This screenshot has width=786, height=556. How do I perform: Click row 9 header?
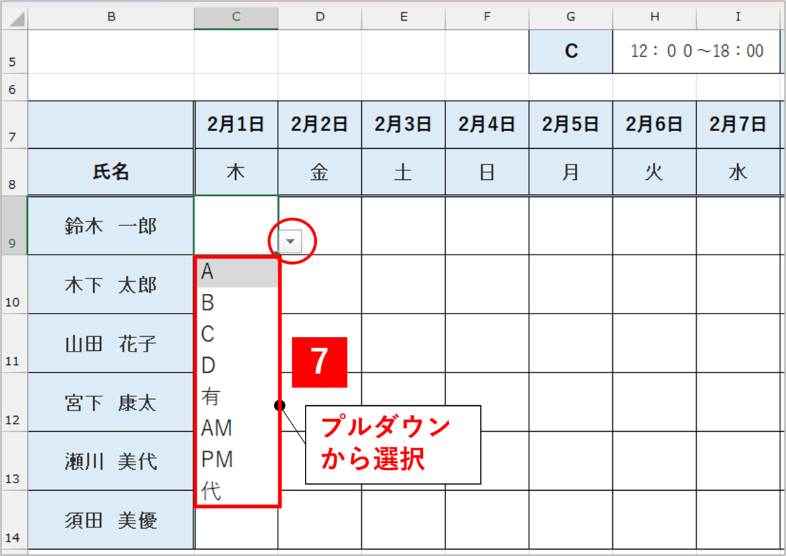13,225
